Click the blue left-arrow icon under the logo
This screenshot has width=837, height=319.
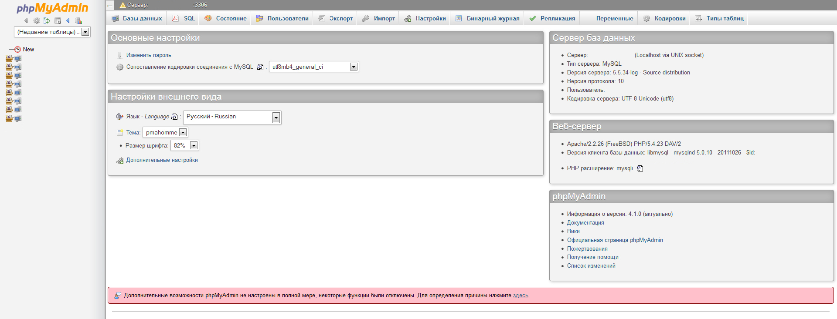click(68, 20)
